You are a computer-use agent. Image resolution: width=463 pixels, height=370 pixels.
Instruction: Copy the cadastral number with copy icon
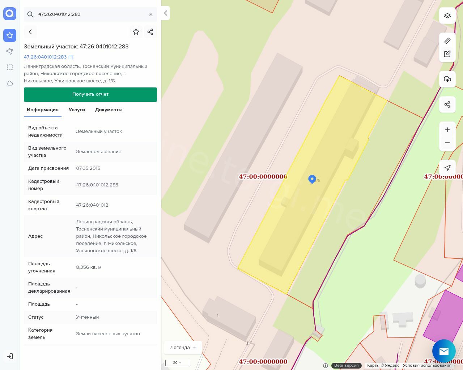pos(71,57)
